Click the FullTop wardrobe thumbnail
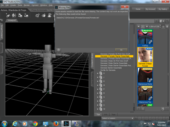 coord(145,38)
